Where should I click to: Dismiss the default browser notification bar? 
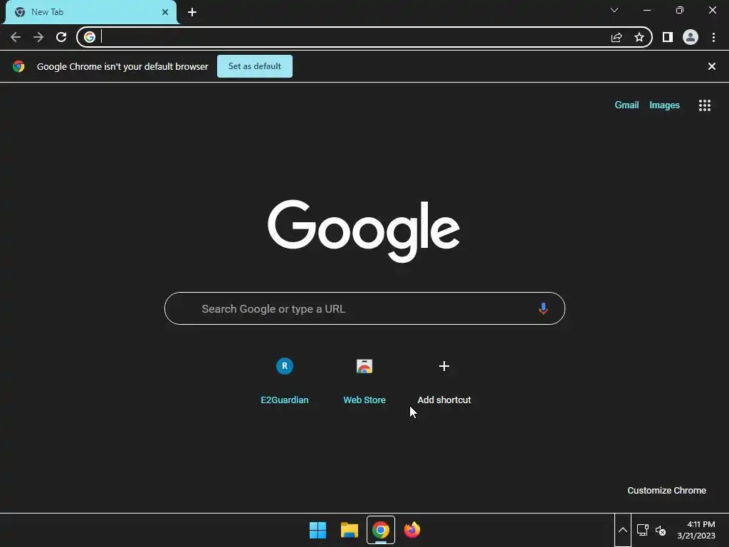coord(712,66)
